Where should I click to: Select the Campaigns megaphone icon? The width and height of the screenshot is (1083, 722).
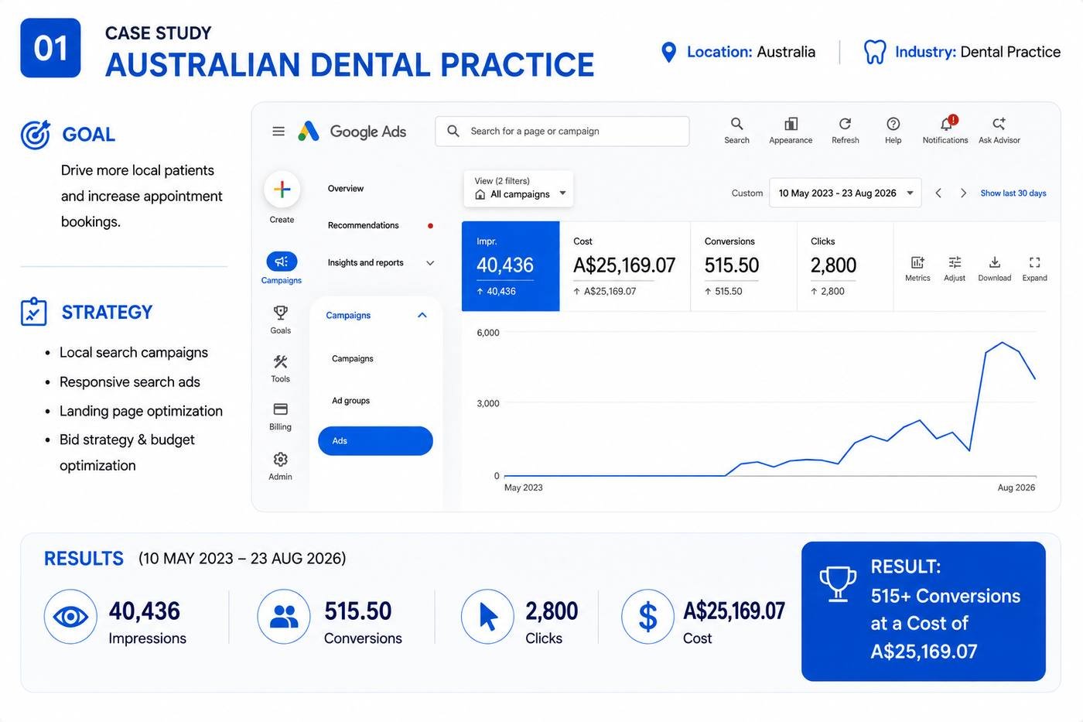pyautogui.click(x=282, y=262)
